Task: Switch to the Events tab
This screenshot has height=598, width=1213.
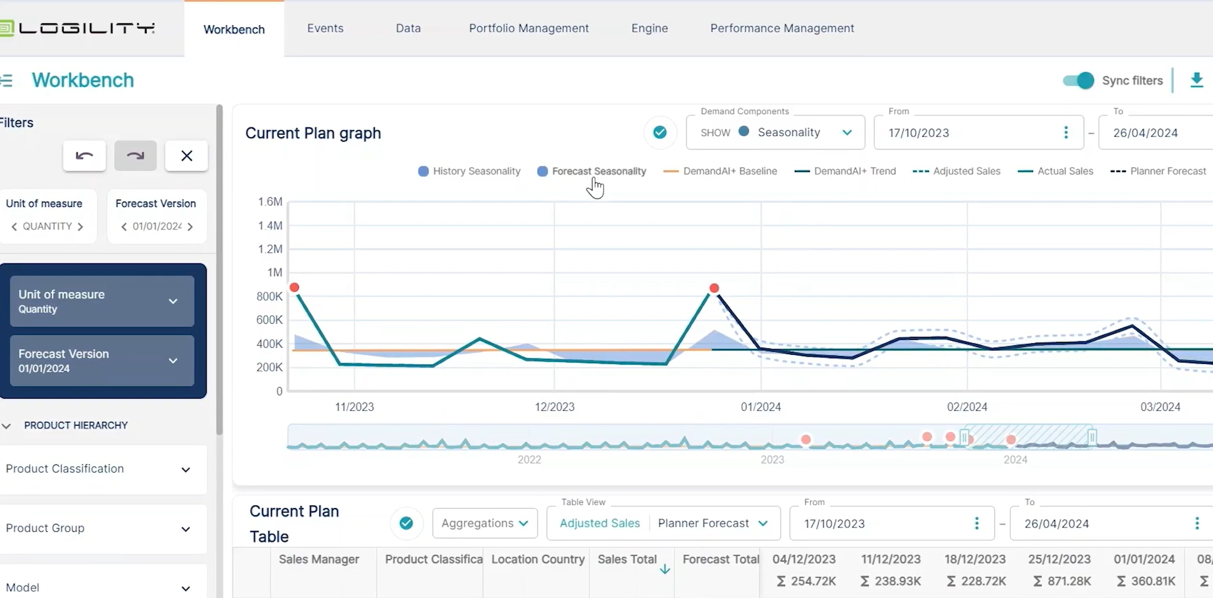Action: click(x=325, y=28)
